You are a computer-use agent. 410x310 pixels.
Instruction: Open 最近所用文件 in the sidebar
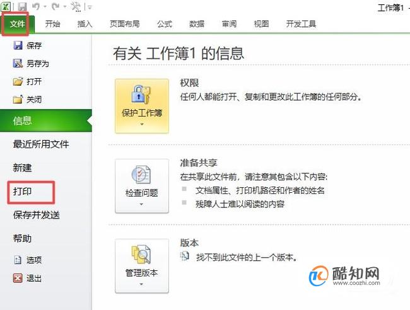[x=41, y=144]
